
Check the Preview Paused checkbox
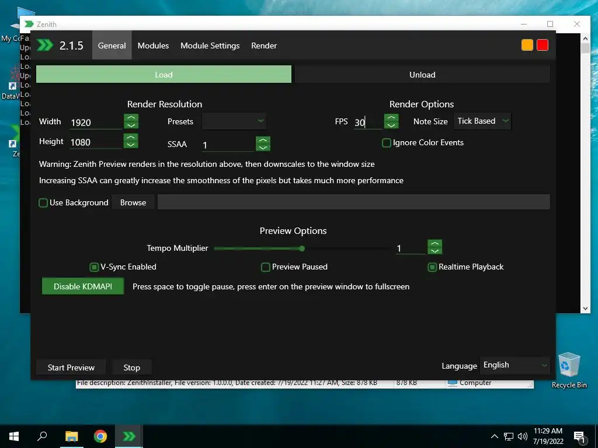pyautogui.click(x=266, y=267)
